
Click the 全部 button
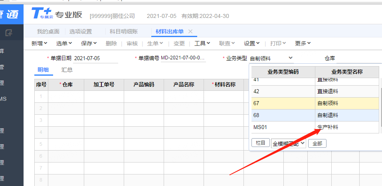(x=317, y=143)
